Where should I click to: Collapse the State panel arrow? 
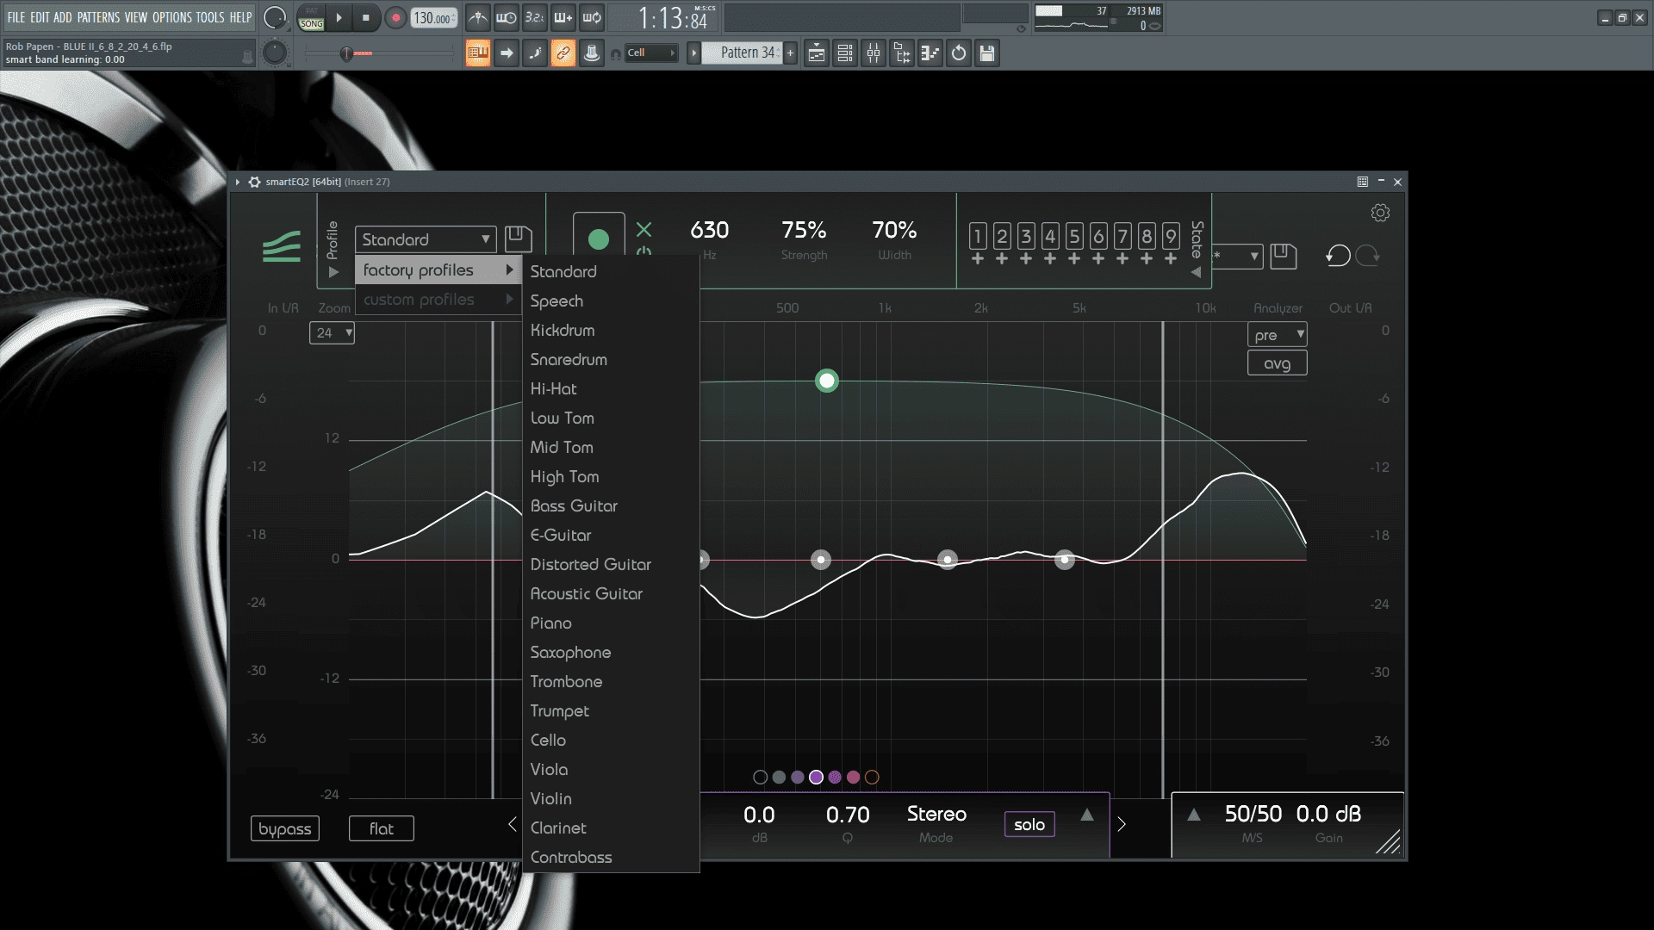(1196, 272)
